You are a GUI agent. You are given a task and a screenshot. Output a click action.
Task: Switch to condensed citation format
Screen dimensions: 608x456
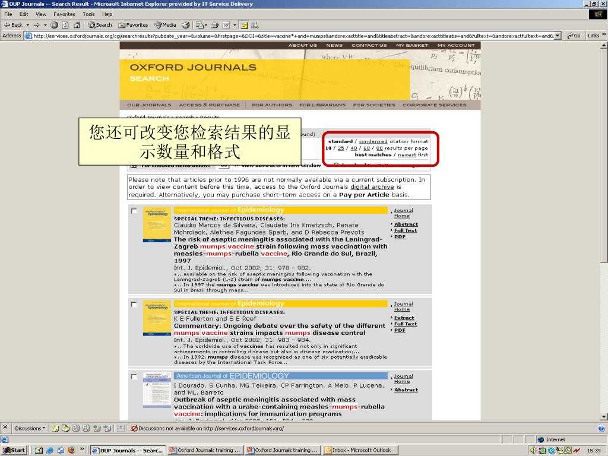[373, 141]
